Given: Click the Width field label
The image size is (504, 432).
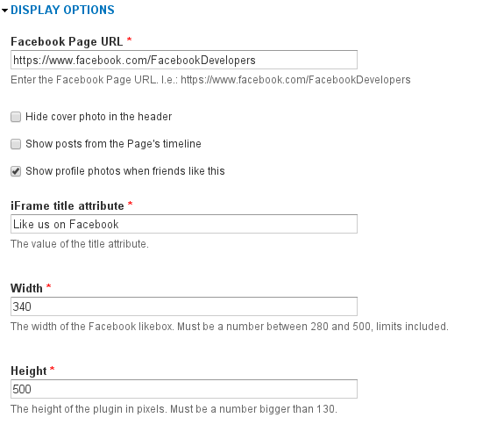Looking at the screenshot, I should (x=26, y=288).
